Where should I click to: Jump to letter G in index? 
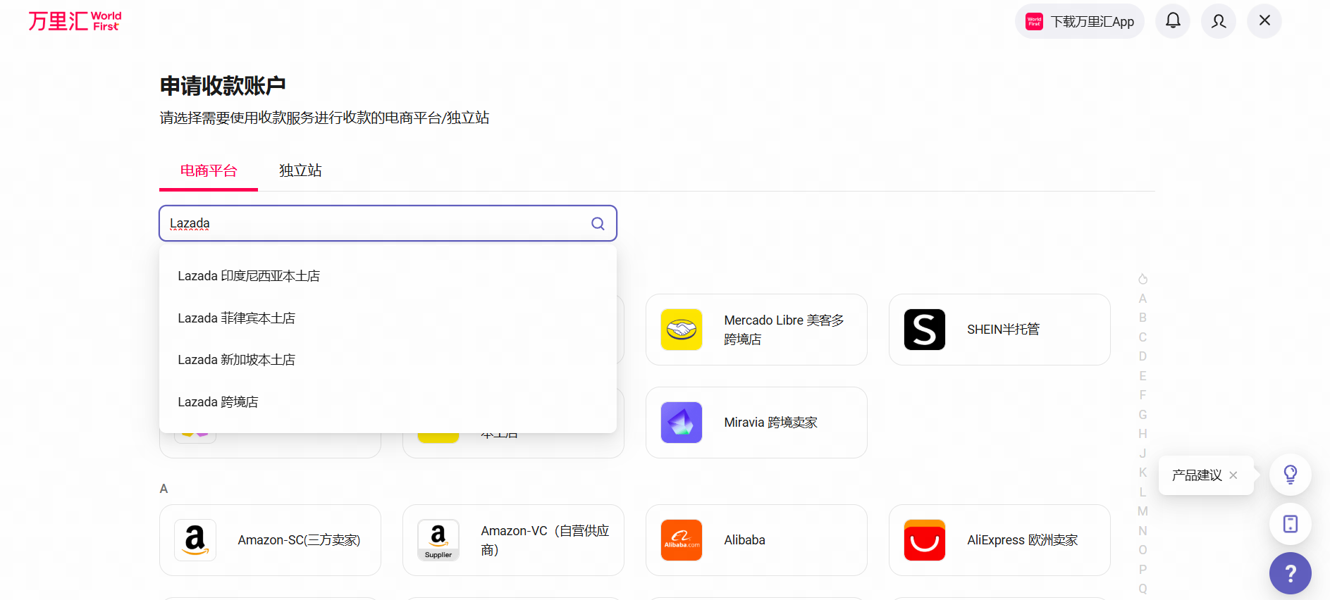click(x=1143, y=415)
